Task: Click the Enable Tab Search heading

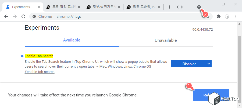Action: coord(39,56)
